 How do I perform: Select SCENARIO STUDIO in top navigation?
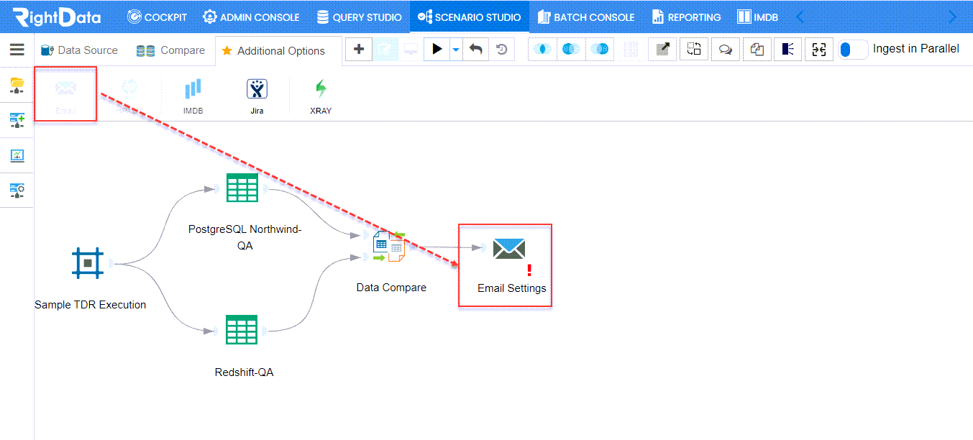coord(469,17)
